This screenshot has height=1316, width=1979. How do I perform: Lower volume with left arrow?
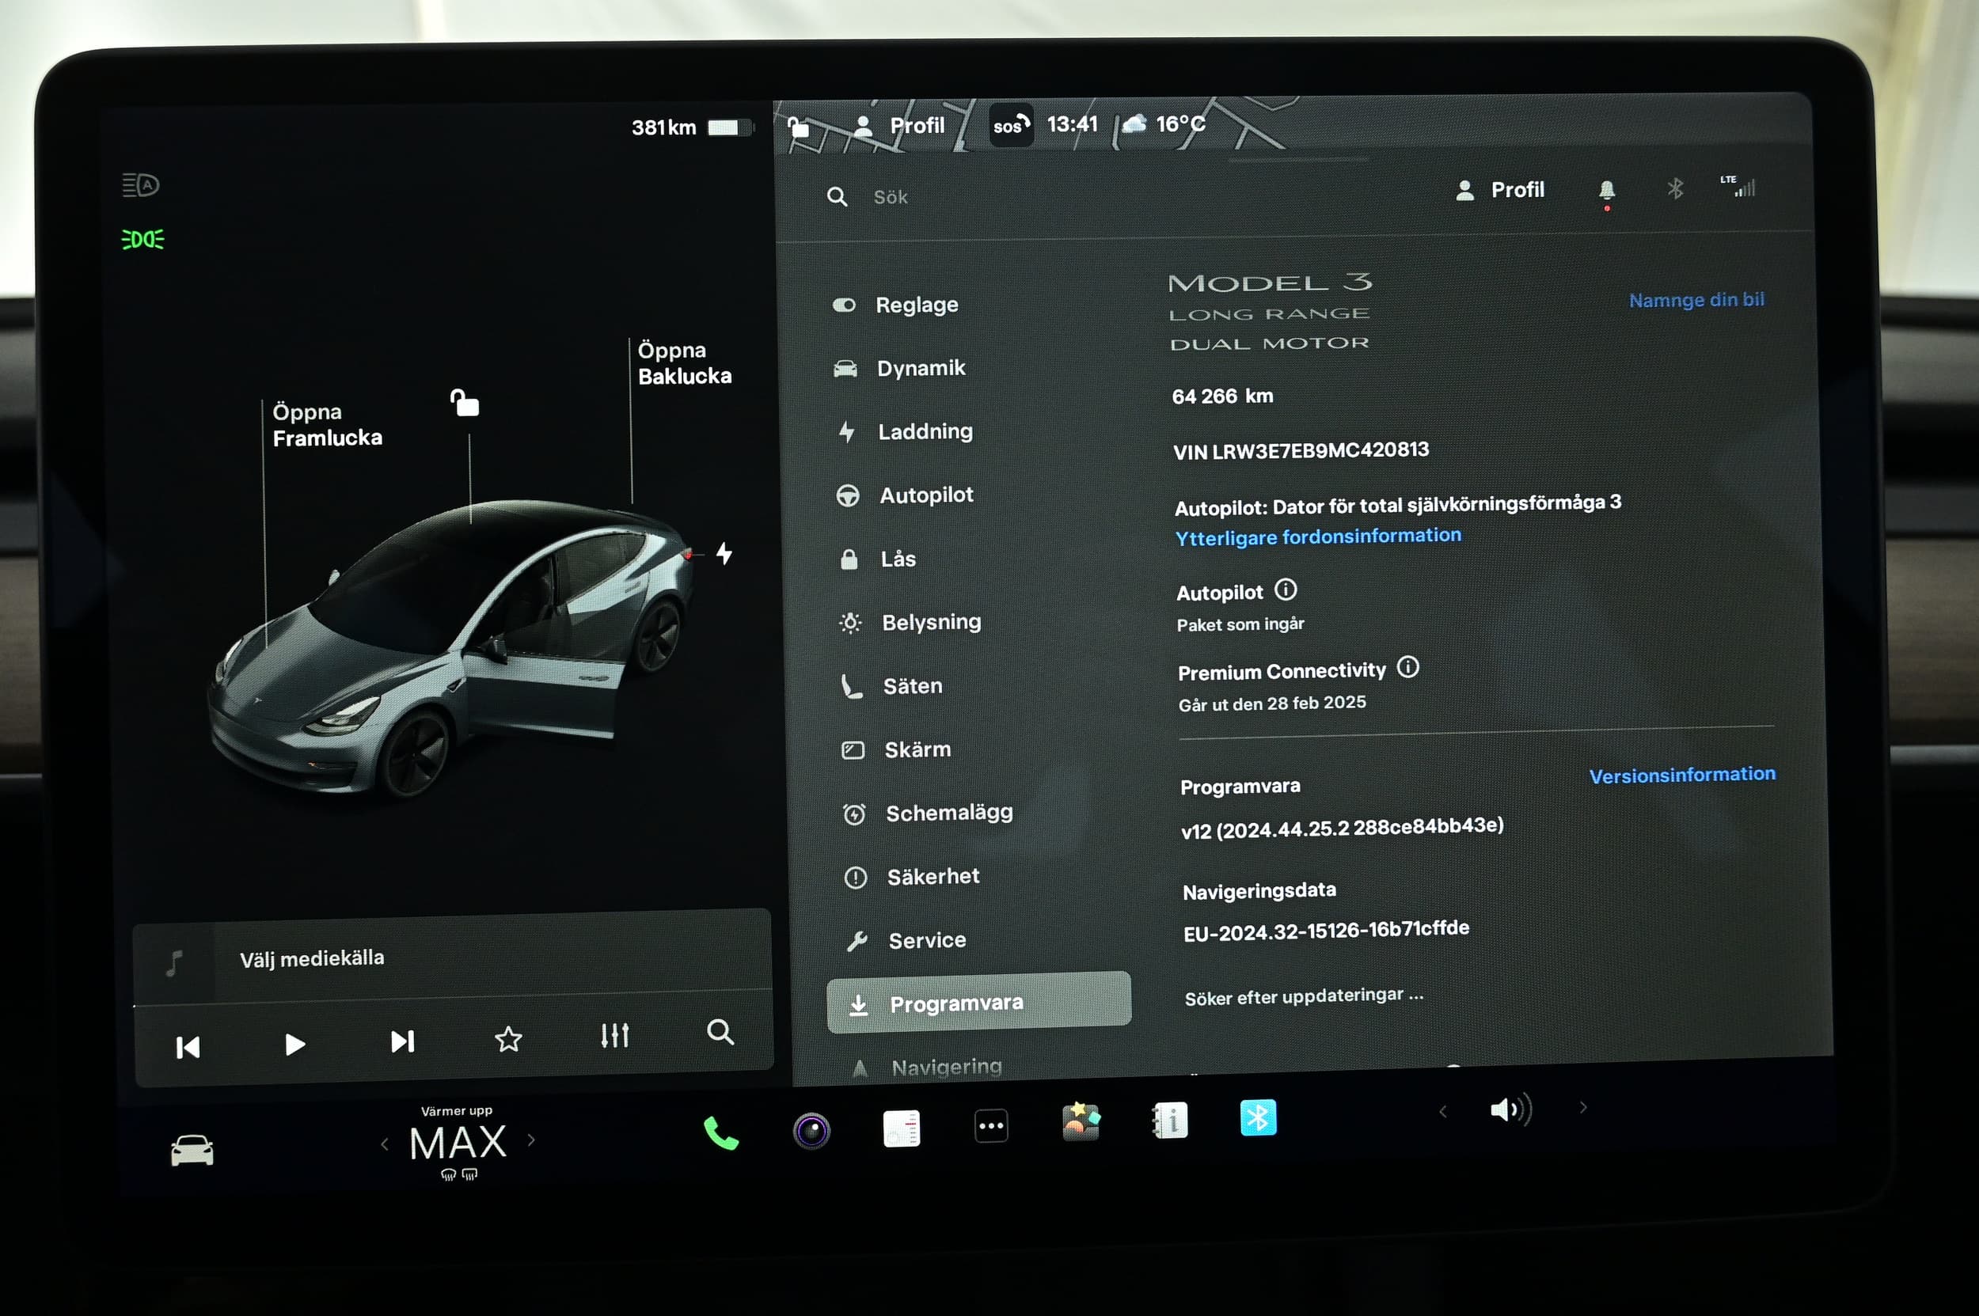(x=1442, y=1112)
